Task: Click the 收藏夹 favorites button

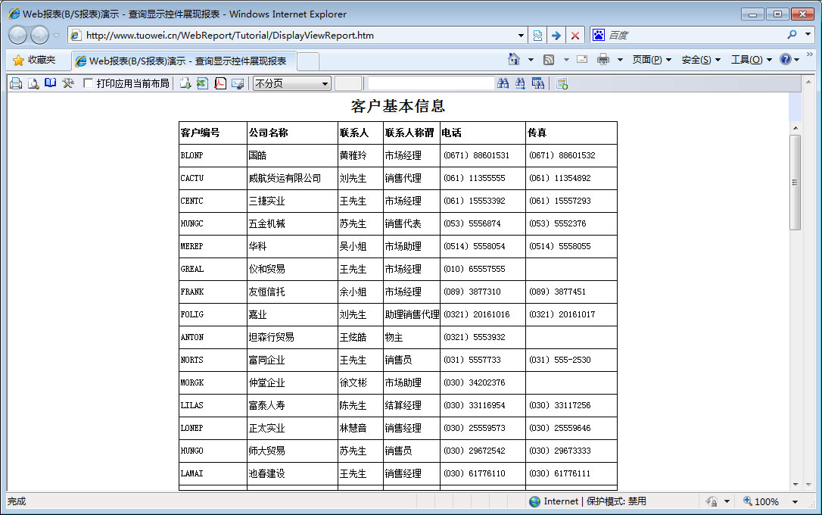Action: point(34,60)
